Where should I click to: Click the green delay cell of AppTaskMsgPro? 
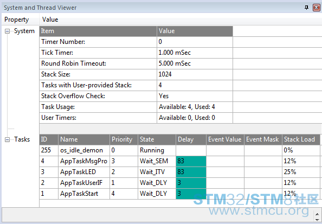191,161
